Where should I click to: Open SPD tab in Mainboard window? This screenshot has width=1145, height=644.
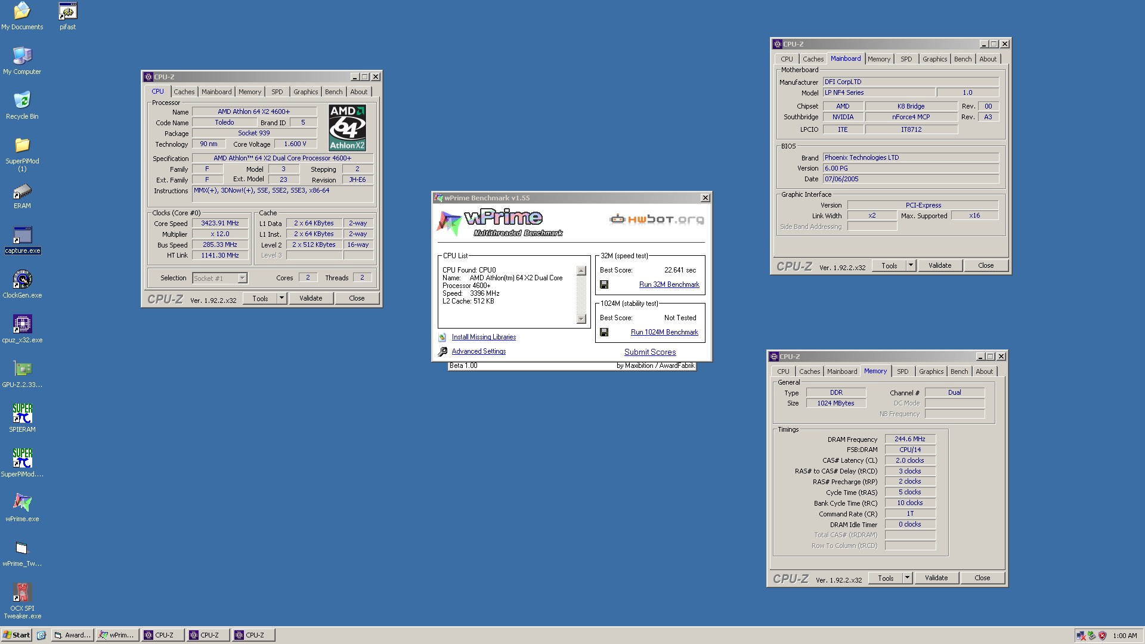coord(906,59)
